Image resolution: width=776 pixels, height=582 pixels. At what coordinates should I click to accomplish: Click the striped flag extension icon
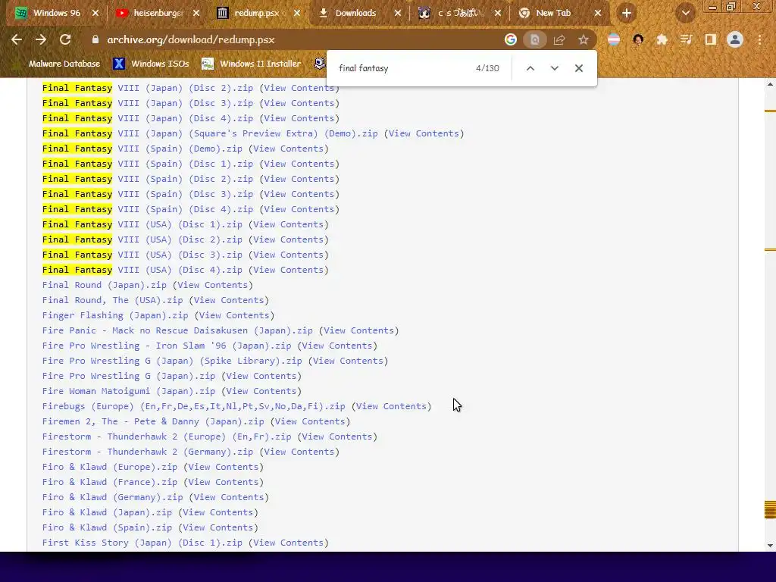click(x=614, y=39)
